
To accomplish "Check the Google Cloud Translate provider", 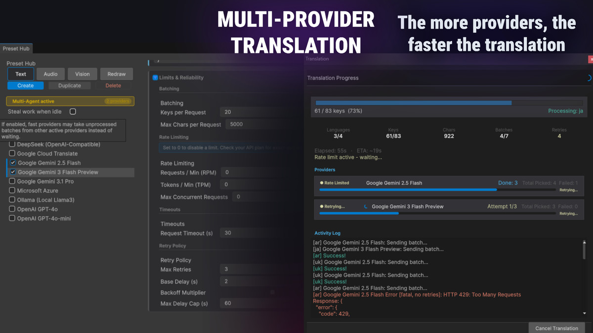I will (x=12, y=153).
